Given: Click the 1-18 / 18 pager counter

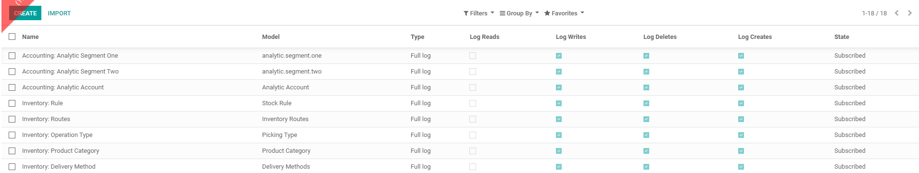Looking at the screenshot, I should [874, 13].
